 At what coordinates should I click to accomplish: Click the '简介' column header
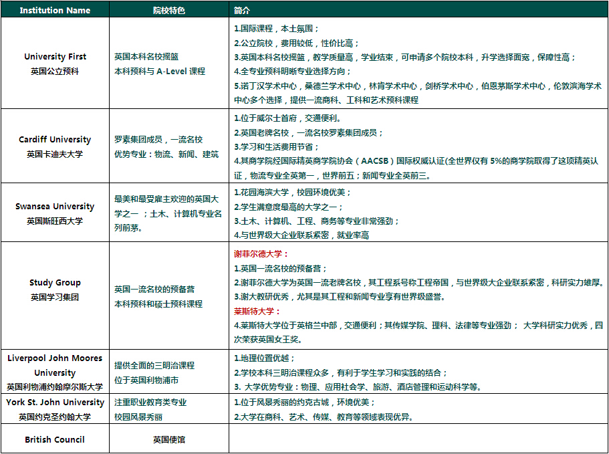[x=242, y=11]
